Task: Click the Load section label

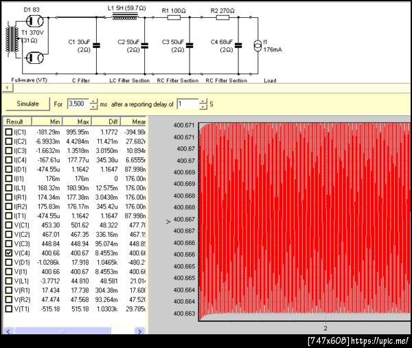Action: [x=270, y=80]
